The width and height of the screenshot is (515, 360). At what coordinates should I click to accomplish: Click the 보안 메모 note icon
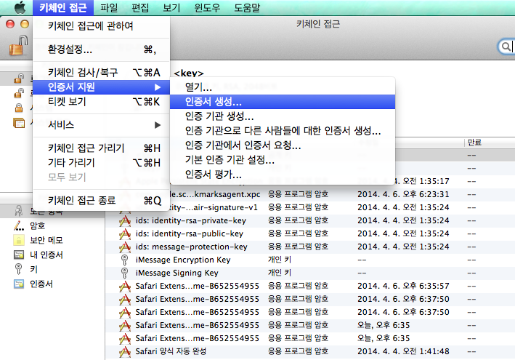[x=19, y=240]
